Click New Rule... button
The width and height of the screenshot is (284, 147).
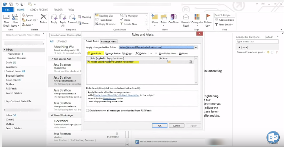tap(95, 53)
